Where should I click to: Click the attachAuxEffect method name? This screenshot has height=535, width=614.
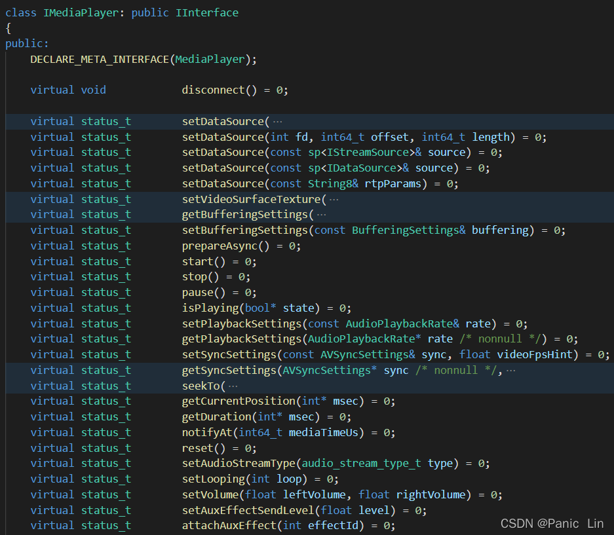tap(229, 526)
